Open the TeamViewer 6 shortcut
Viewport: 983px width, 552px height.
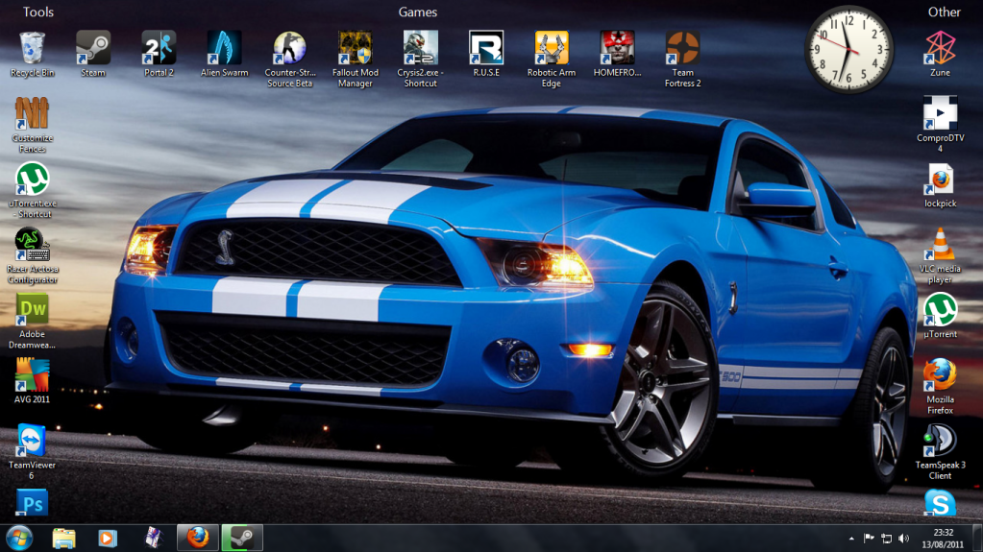click(x=32, y=442)
